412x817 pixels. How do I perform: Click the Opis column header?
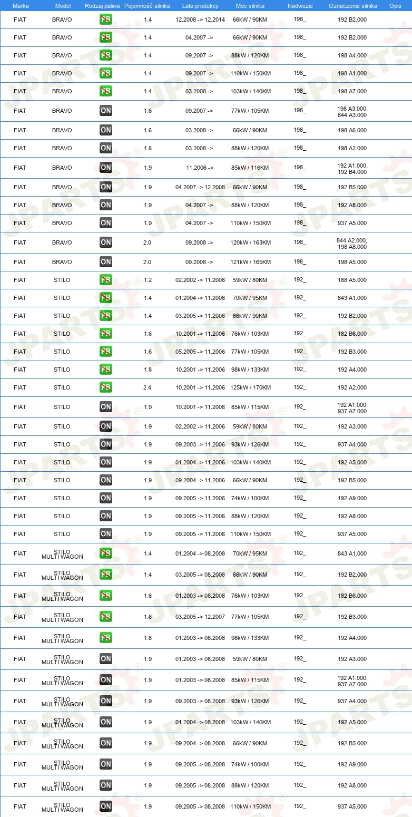click(x=395, y=6)
